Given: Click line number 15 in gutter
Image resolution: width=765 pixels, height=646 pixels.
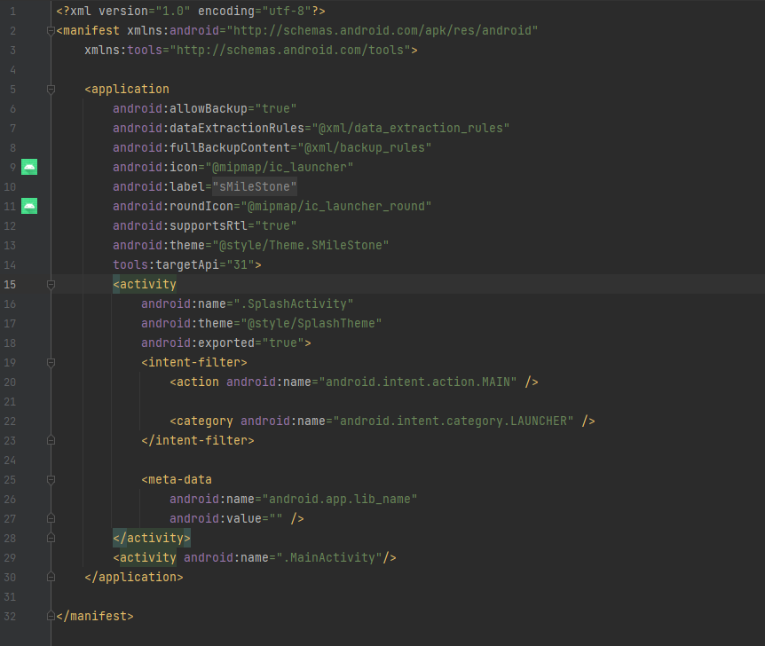Looking at the screenshot, I should [10, 285].
